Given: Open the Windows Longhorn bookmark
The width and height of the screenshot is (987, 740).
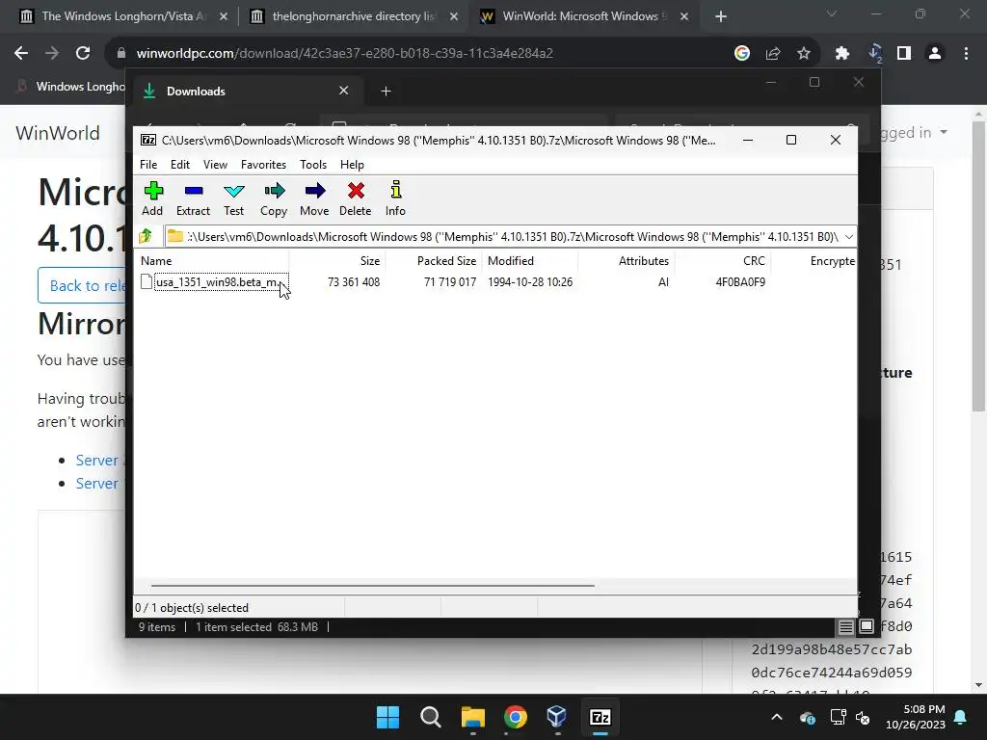Looking at the screenshot, I should pyautogui.click(x=72, y=86).
